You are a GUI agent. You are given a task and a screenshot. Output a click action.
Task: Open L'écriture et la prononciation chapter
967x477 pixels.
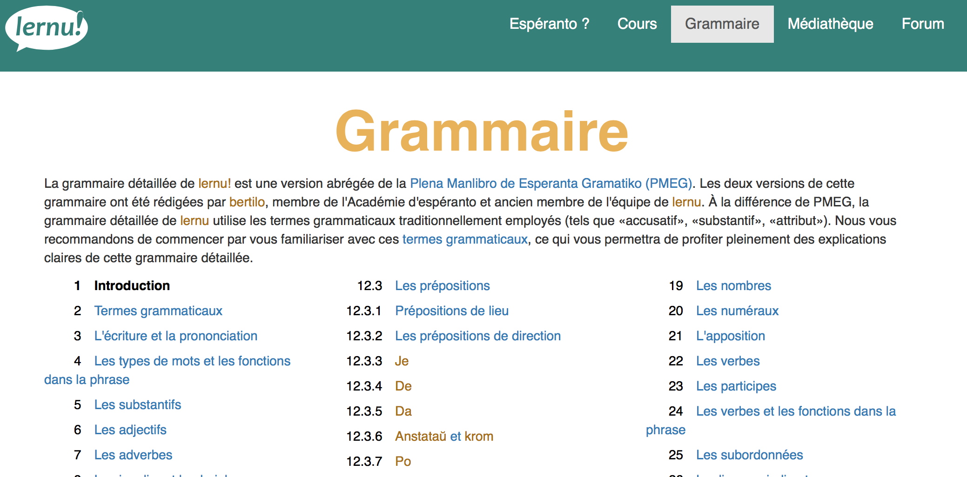coord(176,336)
